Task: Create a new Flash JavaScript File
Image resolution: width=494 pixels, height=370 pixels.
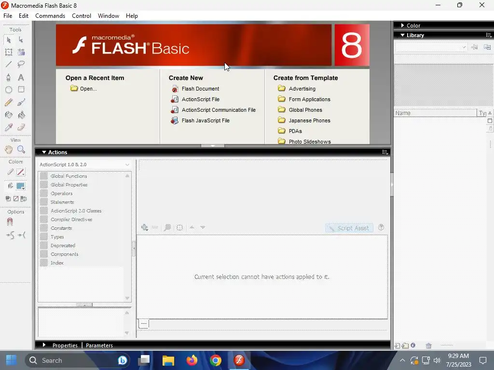Action: coord(200,120)
